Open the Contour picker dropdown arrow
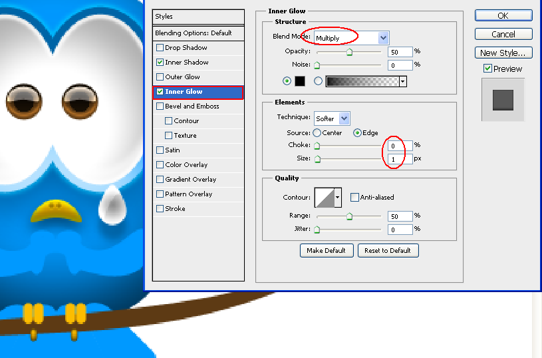This screenshot has height=358, width=542. [x=338, y=198]
